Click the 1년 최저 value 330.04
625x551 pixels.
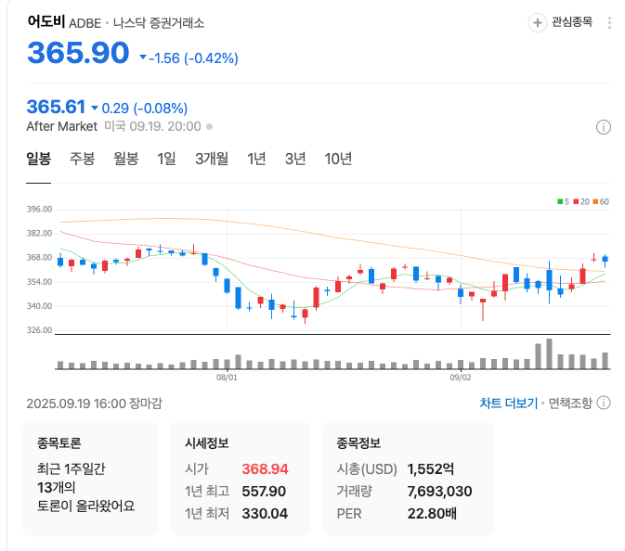pyautogui.click(x=265, y=514)
